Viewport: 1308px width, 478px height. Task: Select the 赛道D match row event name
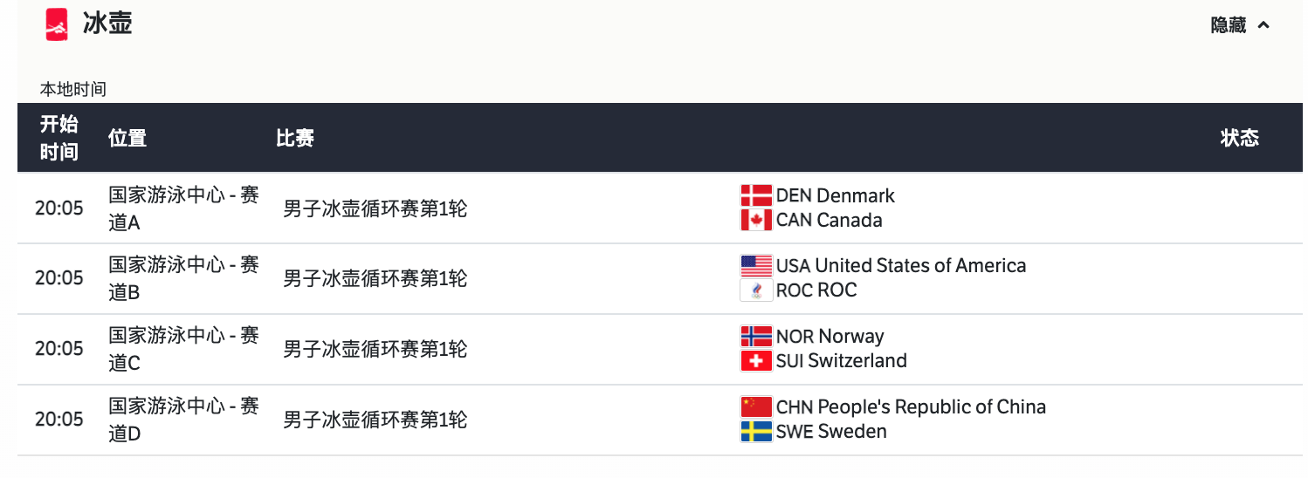375,420
